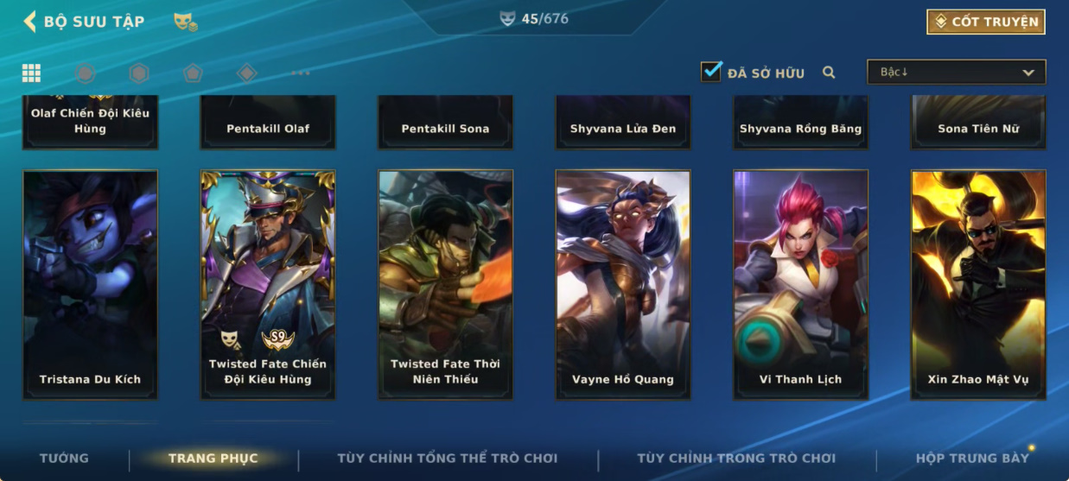Select Twisted Fate Chiến Đội Kiêu Hùng card
The height and width of the screenshot is (481, 1069).
(x=268, y=284)
